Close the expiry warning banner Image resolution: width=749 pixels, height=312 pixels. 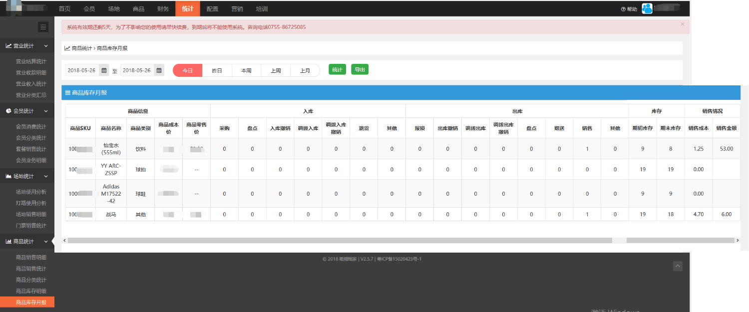683,24
